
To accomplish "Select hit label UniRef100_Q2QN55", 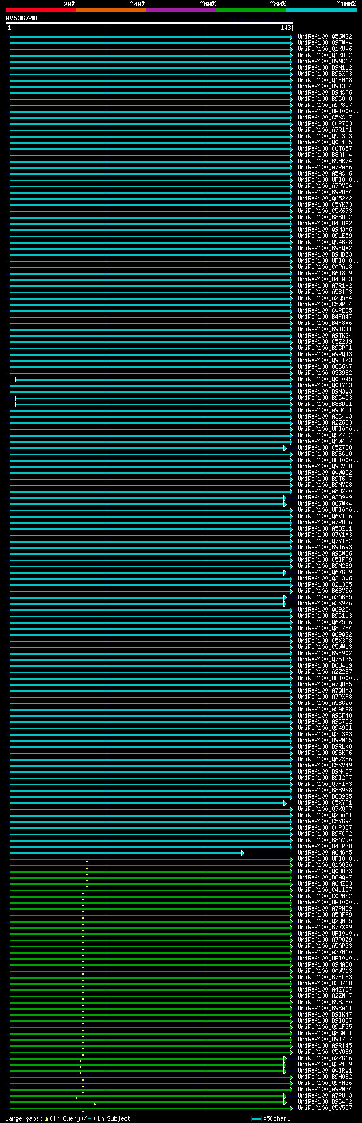I will [325, 921].
